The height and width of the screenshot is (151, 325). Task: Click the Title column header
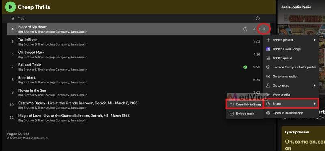pos(21,18)
